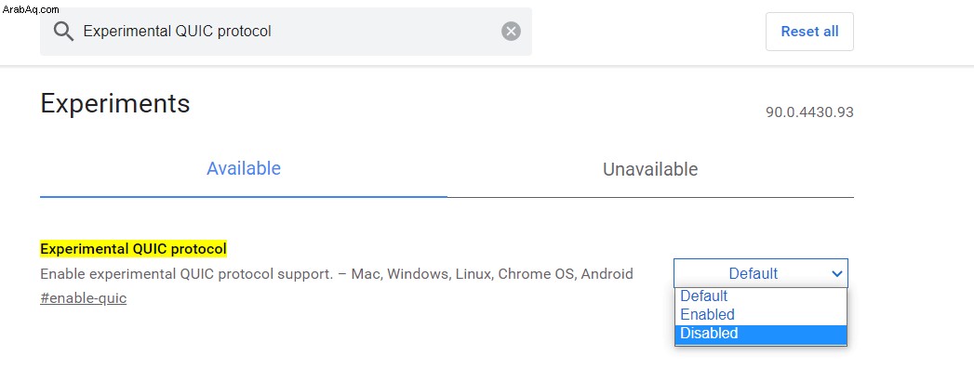Screen dimensions: 974x368
Task: Click the search magnifier icon
Action: pos(63,31)
